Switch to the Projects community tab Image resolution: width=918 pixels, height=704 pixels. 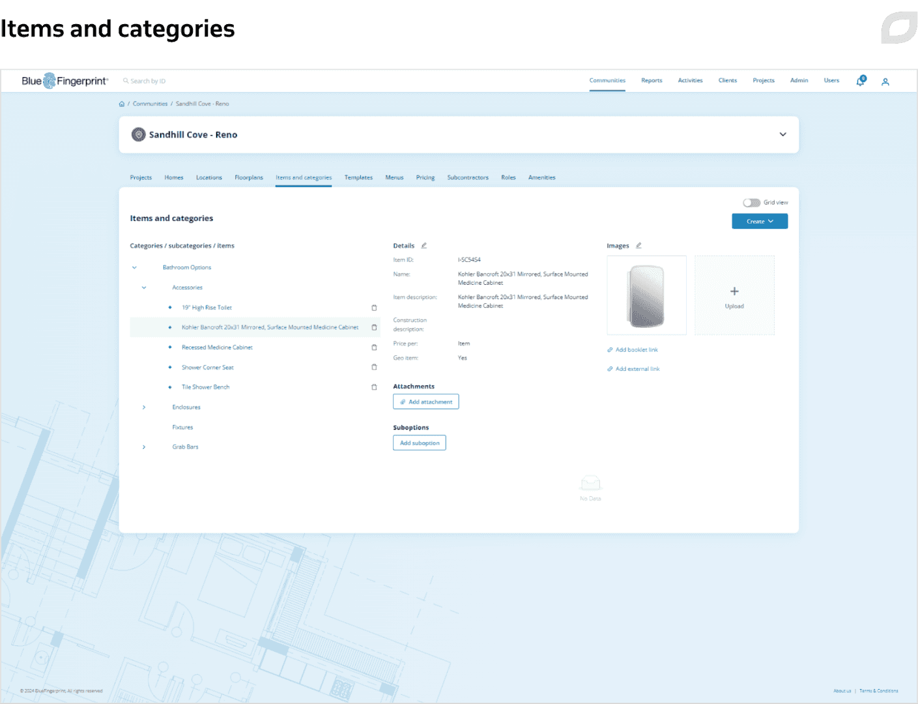141,177
